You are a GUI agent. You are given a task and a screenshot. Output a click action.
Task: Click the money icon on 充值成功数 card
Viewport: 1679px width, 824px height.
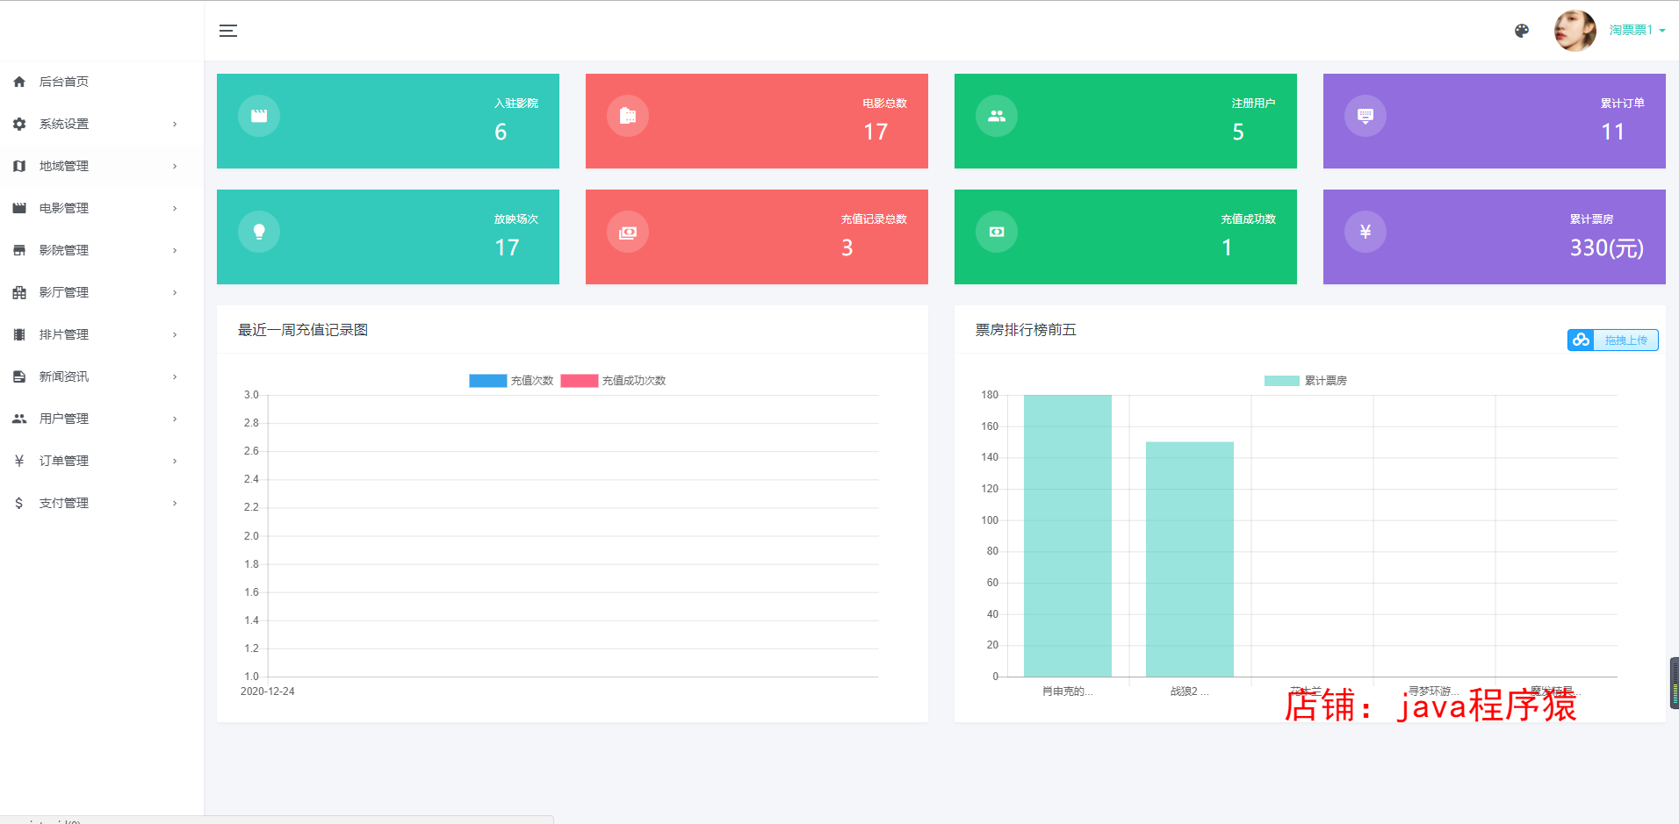point(997,232)
